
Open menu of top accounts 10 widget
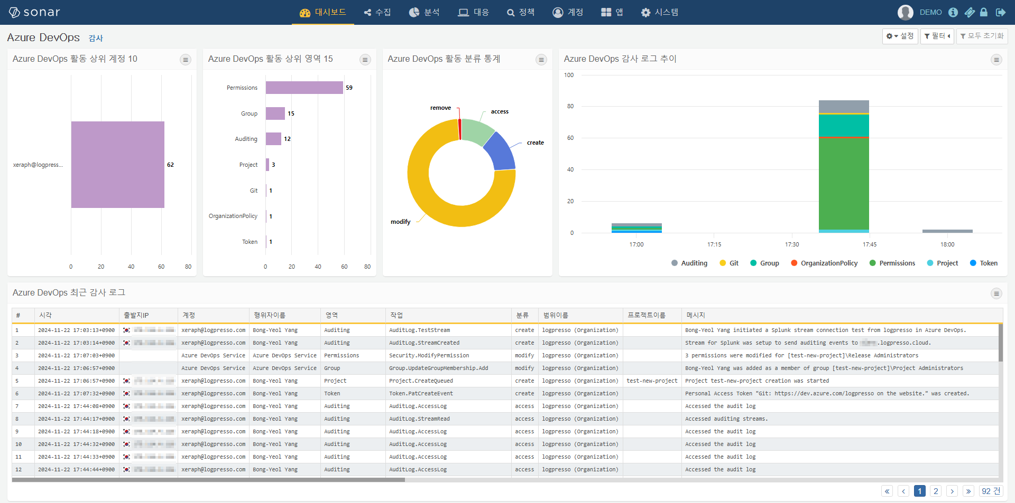coord(186,60)
